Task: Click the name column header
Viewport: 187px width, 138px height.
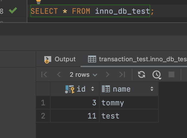Action: [121, 89]
